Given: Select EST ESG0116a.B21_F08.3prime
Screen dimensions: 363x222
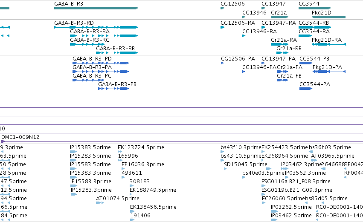Looking at the screenshot, I should click(263, 186).
